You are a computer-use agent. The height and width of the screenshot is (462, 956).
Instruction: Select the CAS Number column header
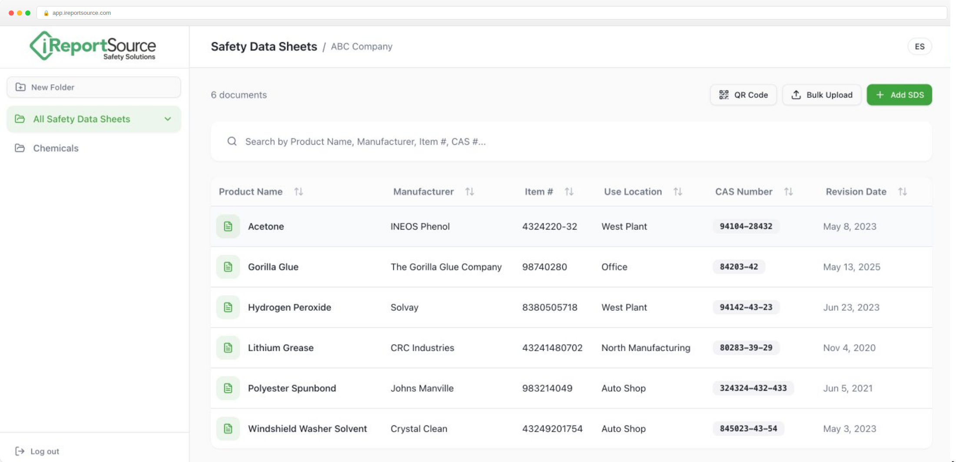pos(744,191)
